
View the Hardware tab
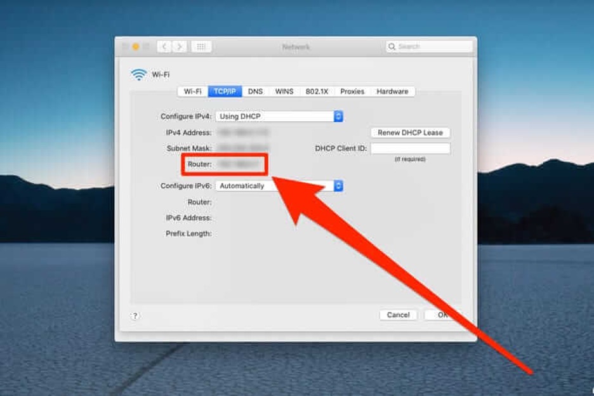coord(392,91)
